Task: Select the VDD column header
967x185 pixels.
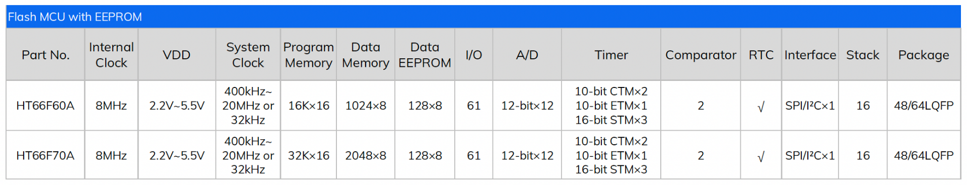Action: 177,55
